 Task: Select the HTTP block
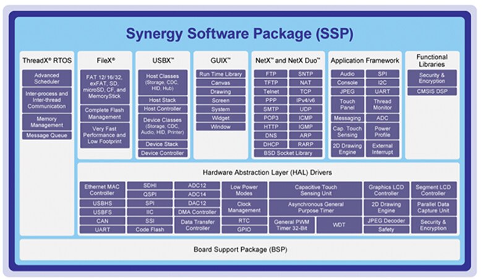[x=271, y=127]
